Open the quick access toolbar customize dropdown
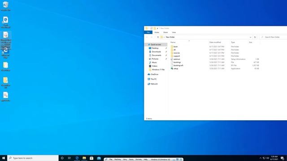 pyautogui.click(x=157, y=28)
